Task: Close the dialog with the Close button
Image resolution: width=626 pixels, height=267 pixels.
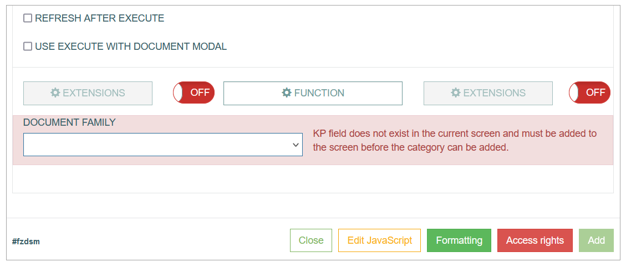Action: (311, 240)
